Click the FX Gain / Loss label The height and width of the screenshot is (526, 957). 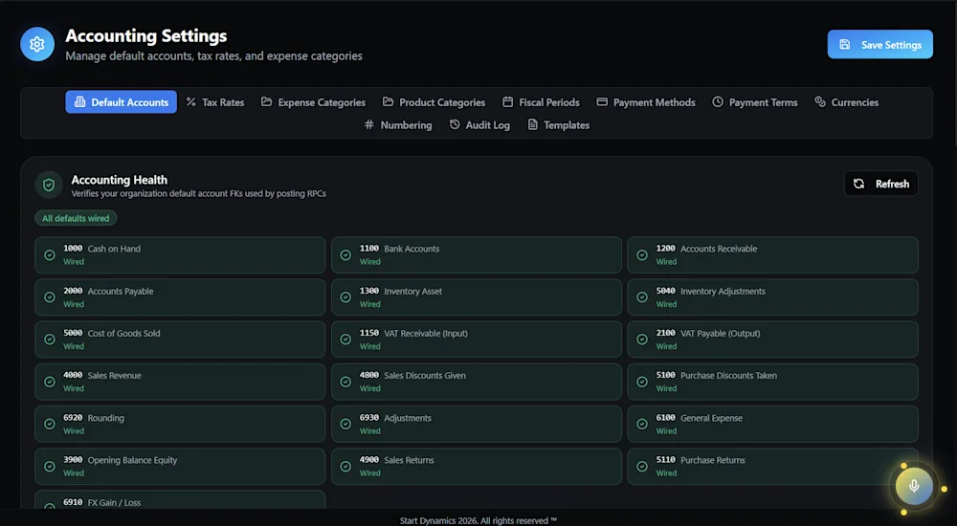[114, 502]
